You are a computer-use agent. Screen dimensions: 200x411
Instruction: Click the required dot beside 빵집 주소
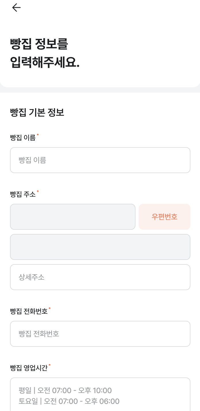pos(38,191)
